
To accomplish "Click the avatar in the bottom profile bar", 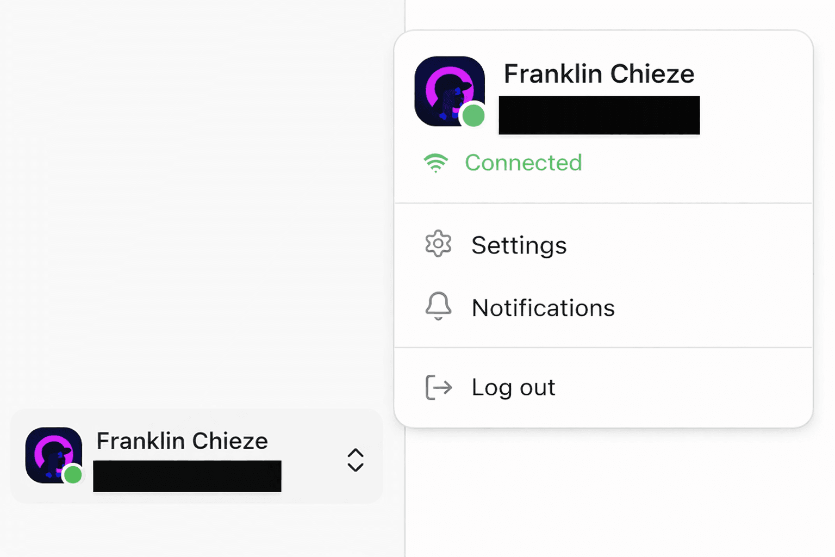I will tap(53, 455).
